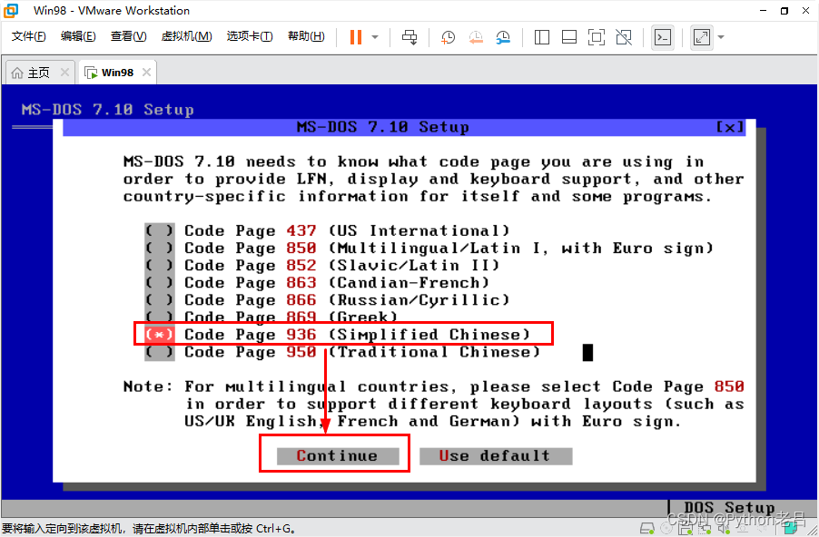Click the 'DOS Setup' status bar text
This screenshot has height=537, width=819.
729,508
